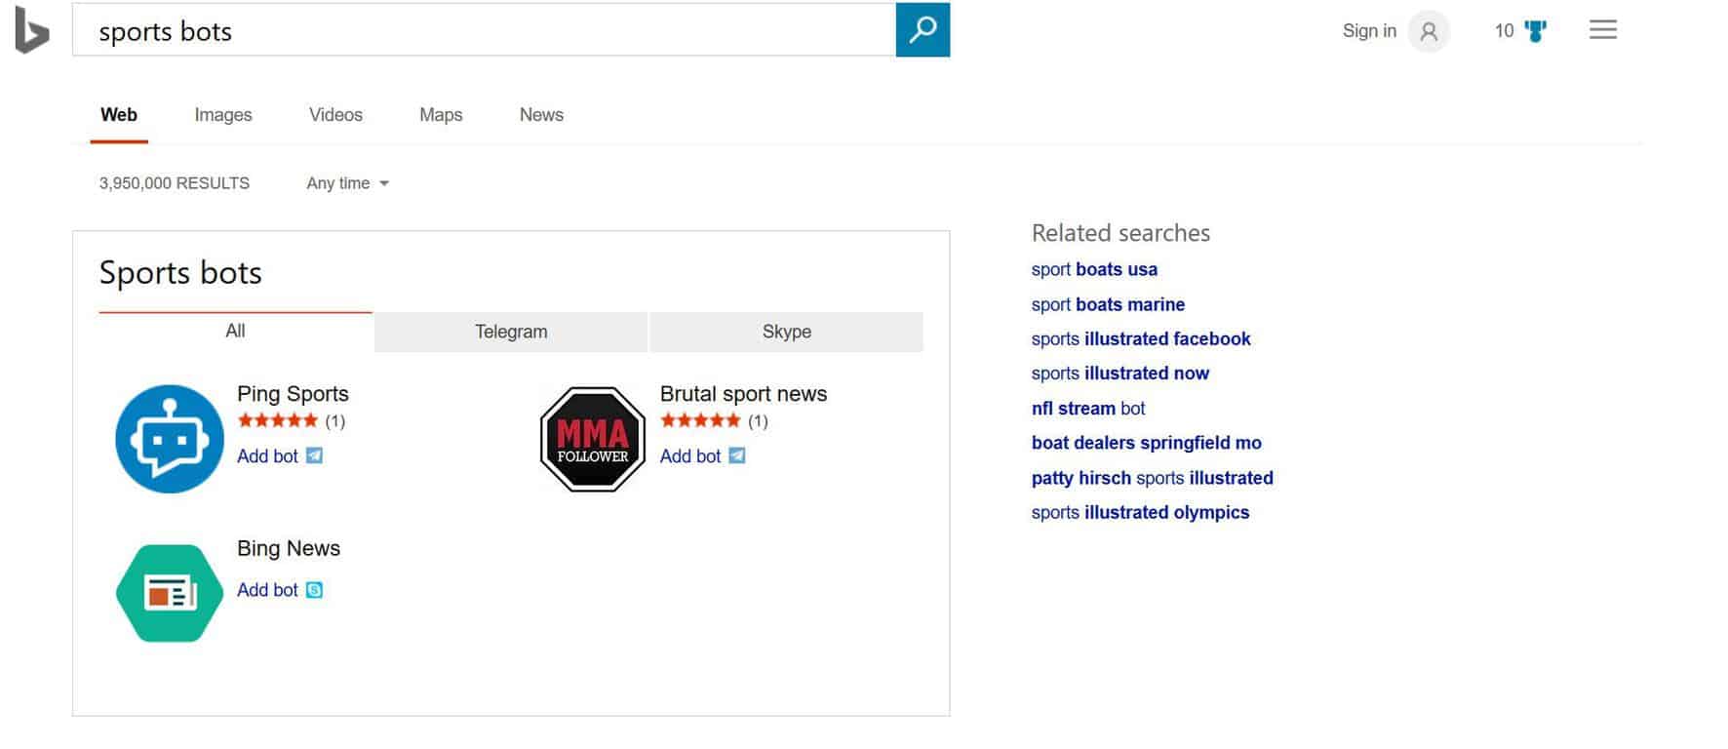Click the 3,950,000 RESULTS text

point(175,183)
